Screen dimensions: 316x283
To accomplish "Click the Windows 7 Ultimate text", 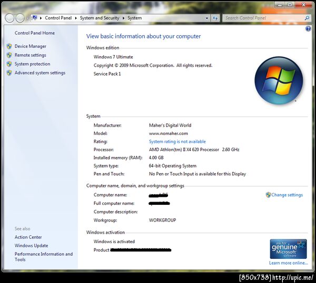I will 113,57.
